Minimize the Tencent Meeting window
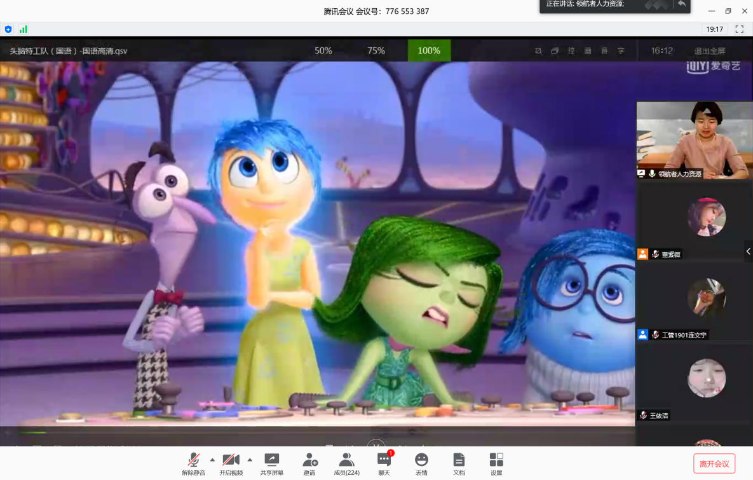 [712, 11]
